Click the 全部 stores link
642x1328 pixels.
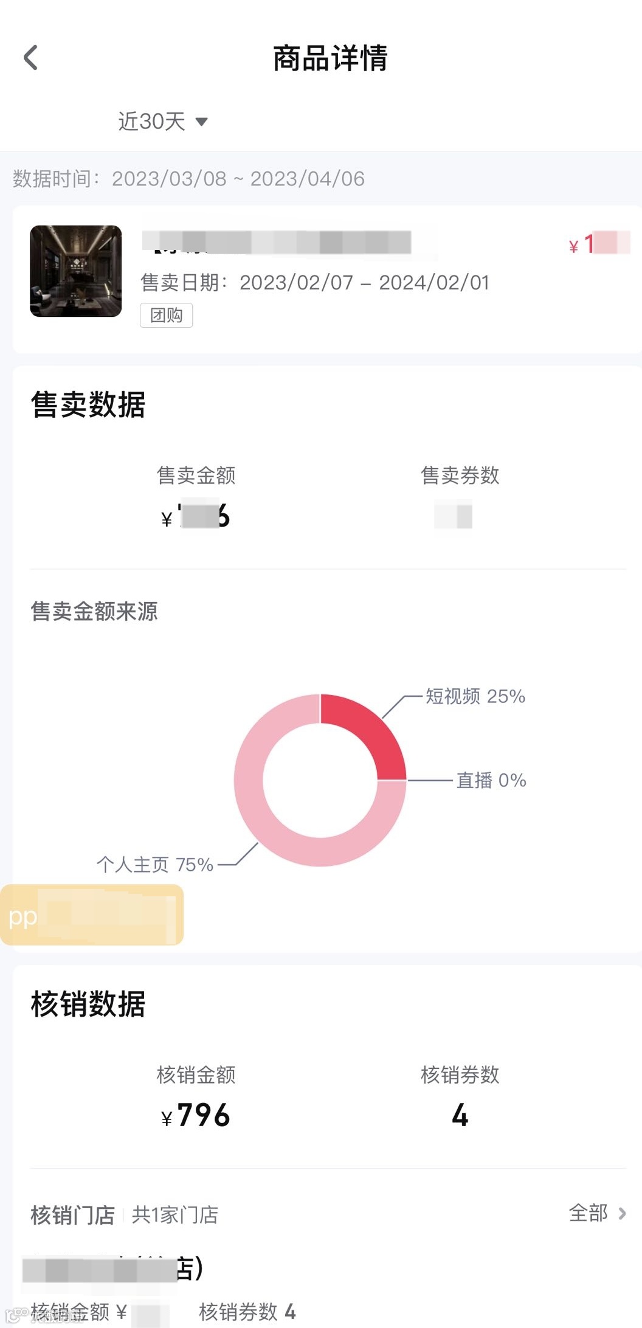click(588, 1213)
